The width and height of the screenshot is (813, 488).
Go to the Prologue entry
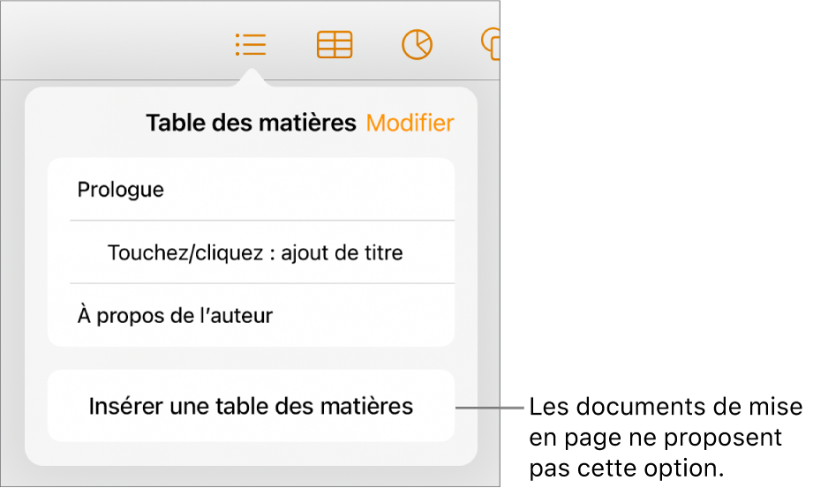pyautogui.click(x=121, y=190)
